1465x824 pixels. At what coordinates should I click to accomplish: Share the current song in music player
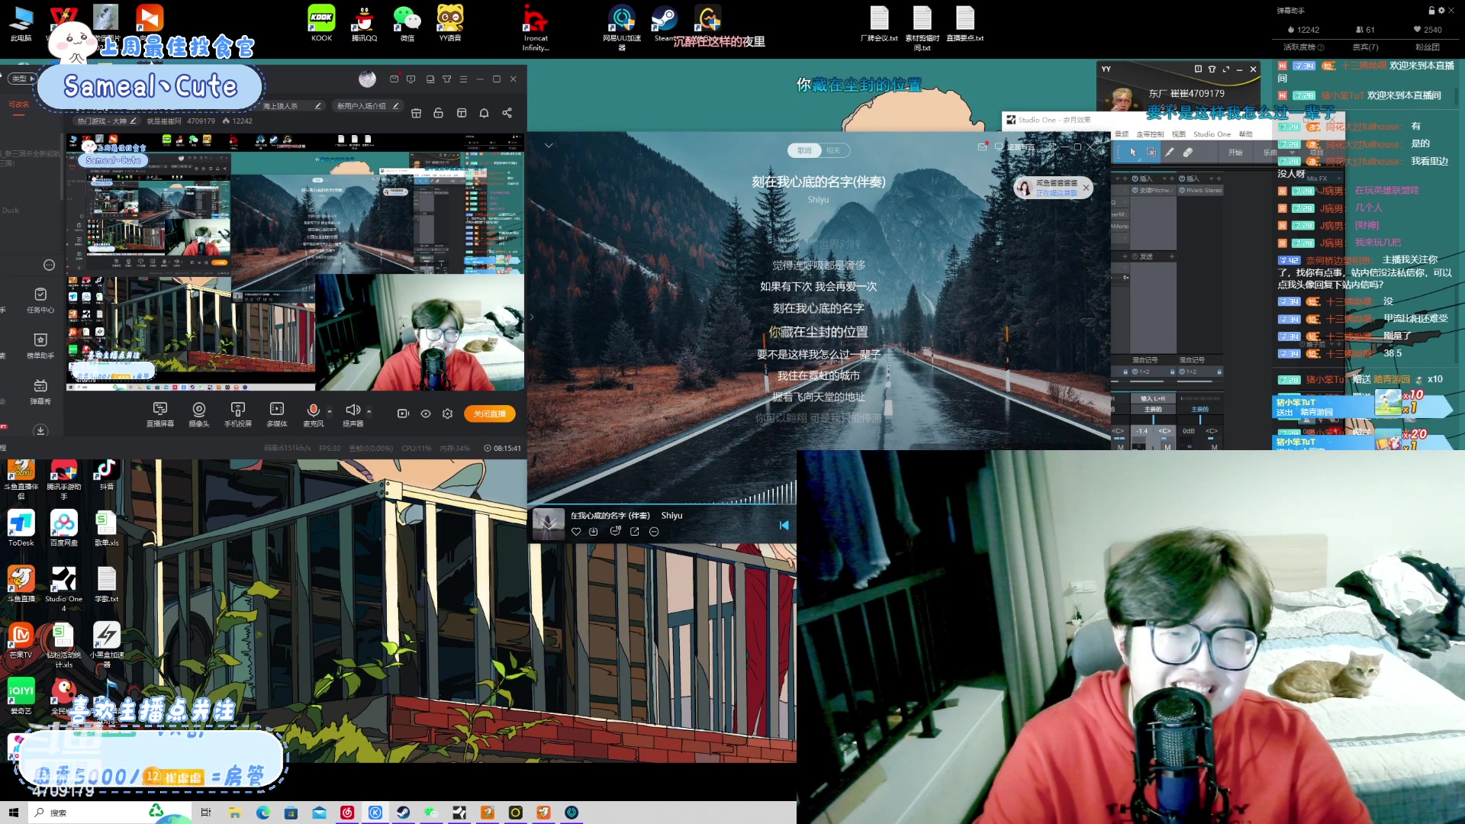click(x=635, y=532)
